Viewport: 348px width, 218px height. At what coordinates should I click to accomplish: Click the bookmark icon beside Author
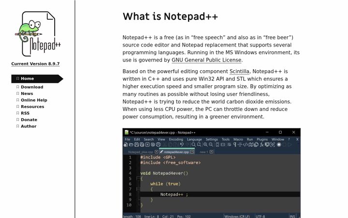click(x=17, y=126)
